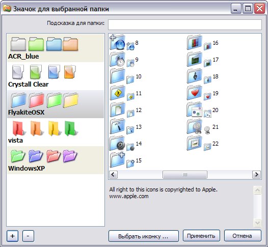The height and width of the screenshot is (247, 268).
Task: Select folder icon 16 with books
Action: pos(195,42)
